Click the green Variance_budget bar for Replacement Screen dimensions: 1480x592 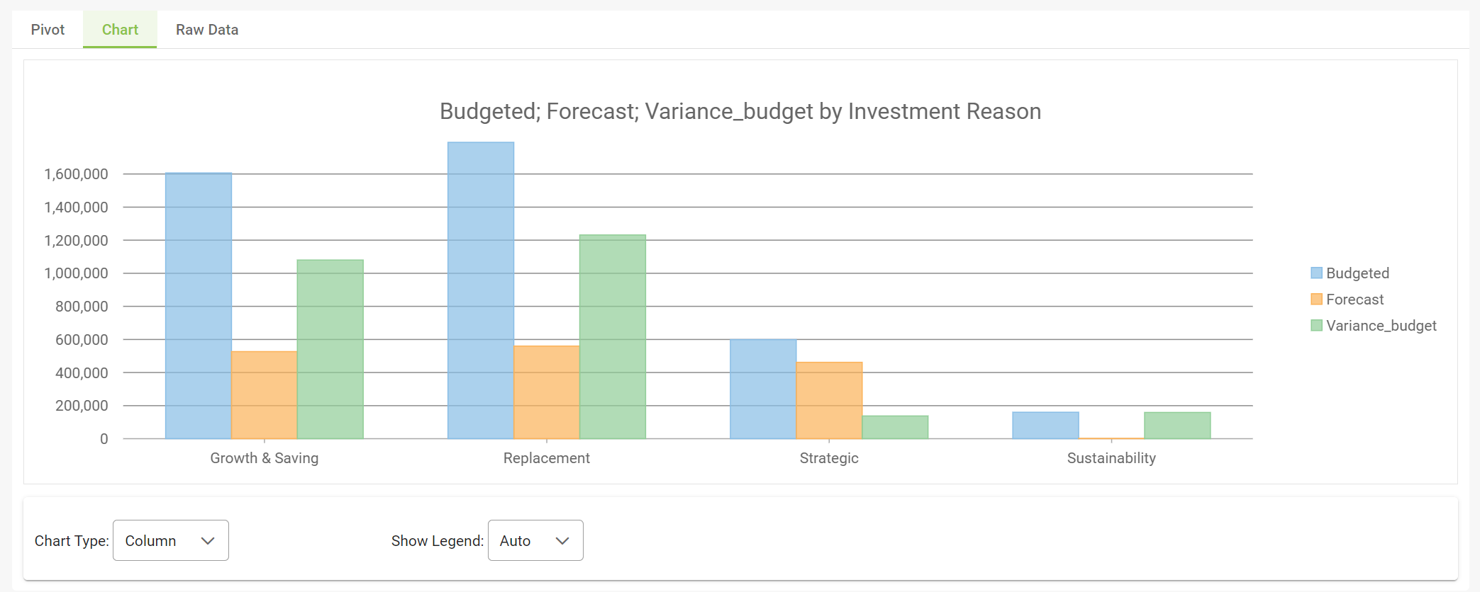[613, 336]
